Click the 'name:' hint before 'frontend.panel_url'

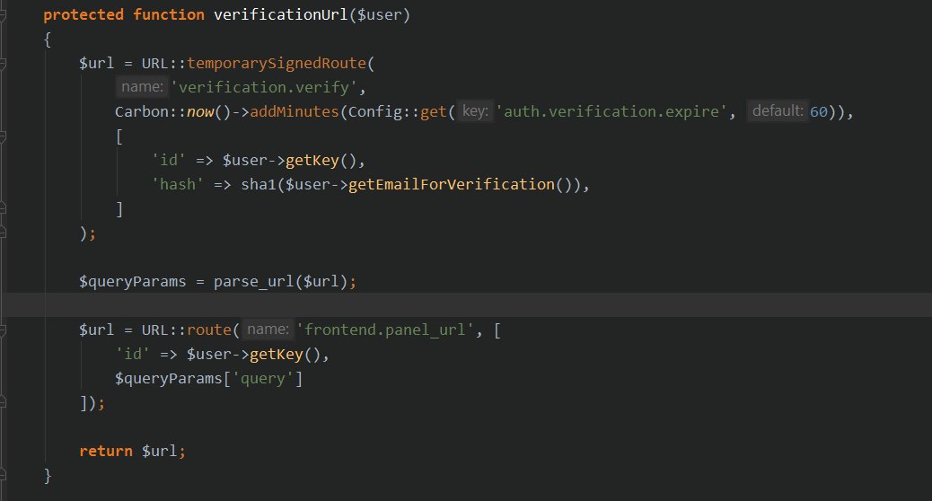[x=268, y=330]
